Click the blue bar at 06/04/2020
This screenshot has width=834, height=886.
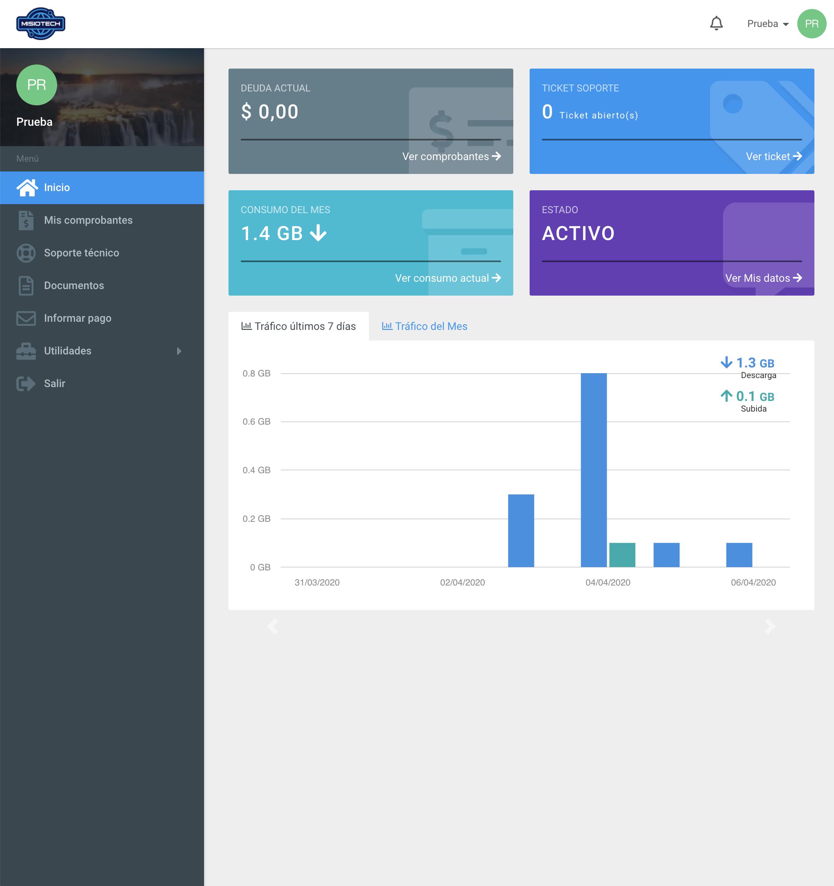click(x=739, y=555)
